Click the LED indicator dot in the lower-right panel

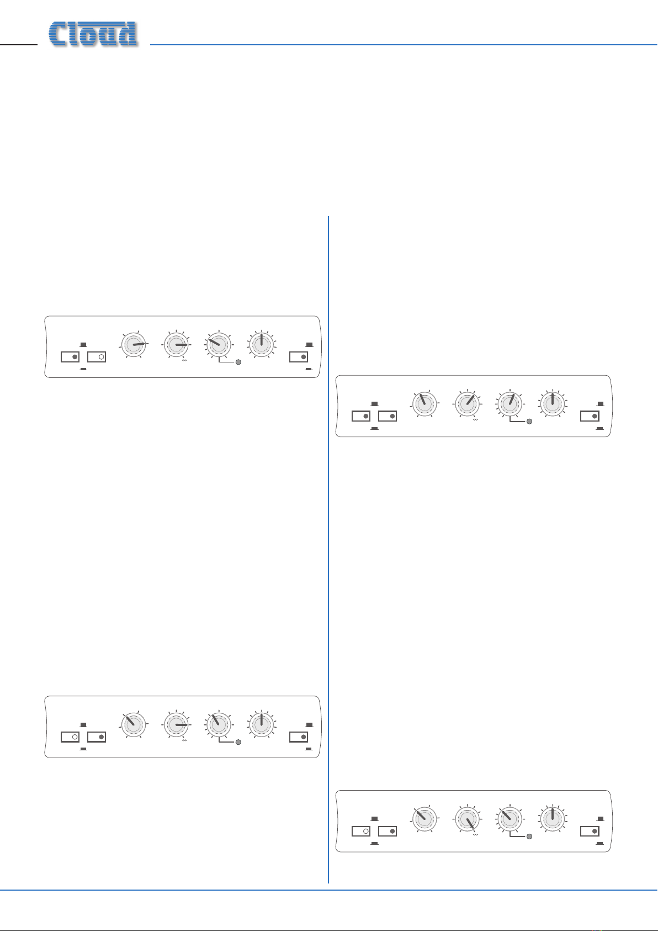click(x=529, y=837)
